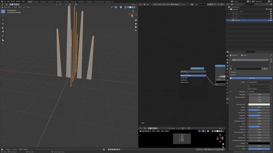Toggle viewport overlays button
Screen dimensions: 273x153
point(121,7)
